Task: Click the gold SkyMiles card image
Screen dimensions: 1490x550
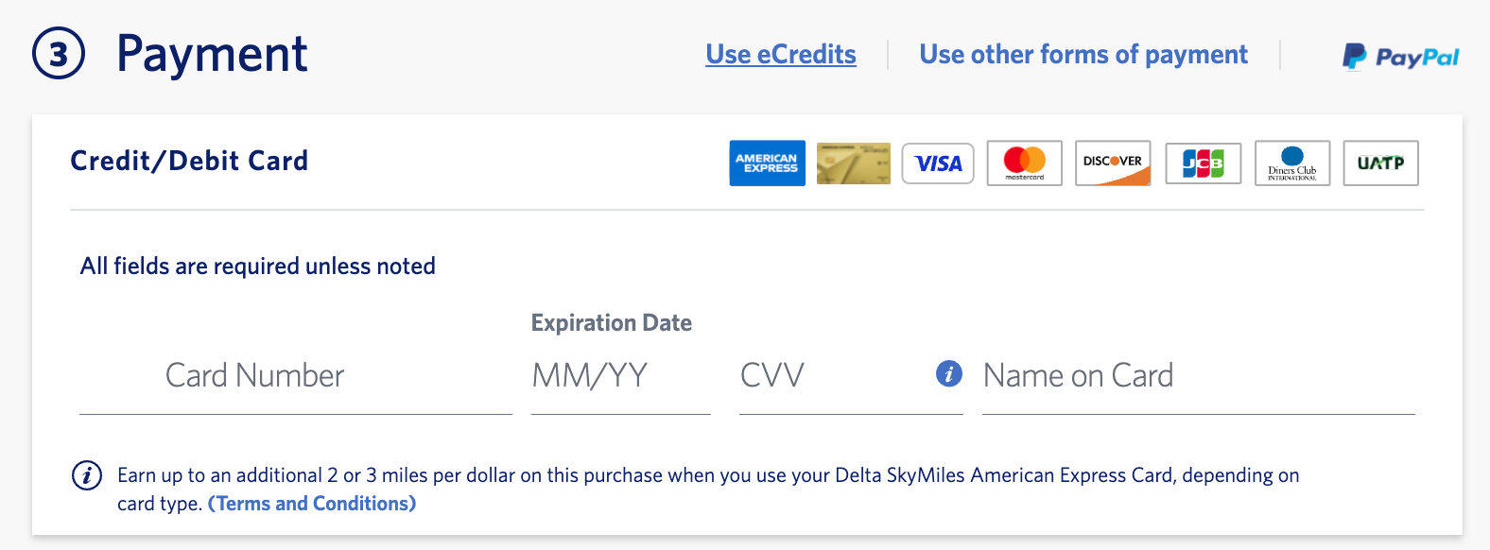Action: coord(853,163)
